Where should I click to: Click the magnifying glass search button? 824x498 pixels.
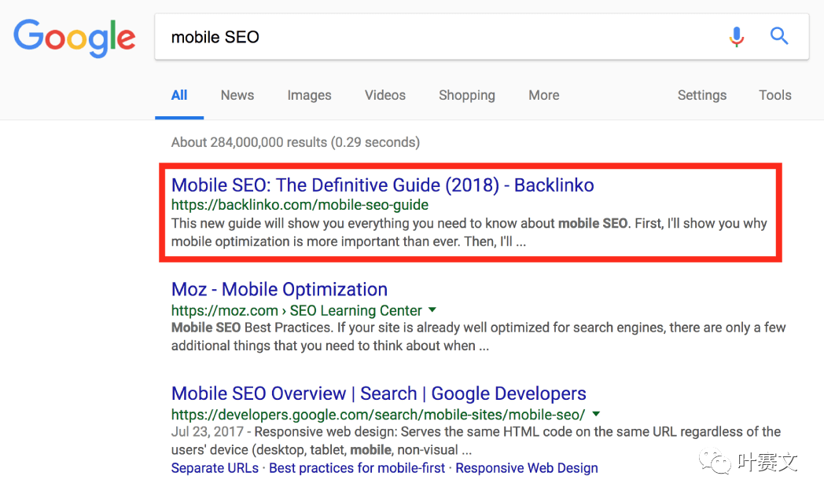click(x=779, y=36)
